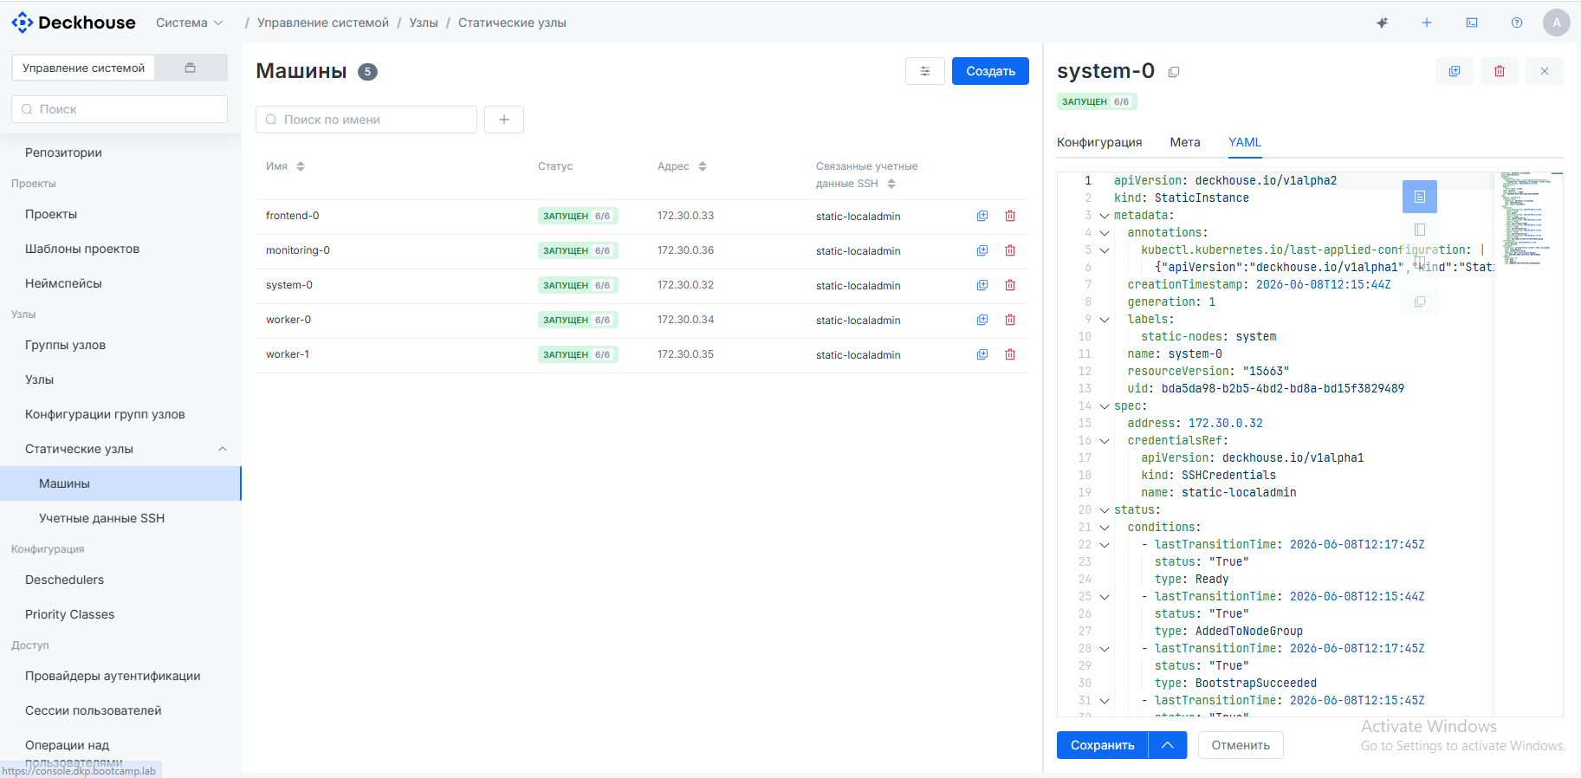Screen dimensions: 1581x778
Task: Fold the status block on line 20
Action: 1105,510
